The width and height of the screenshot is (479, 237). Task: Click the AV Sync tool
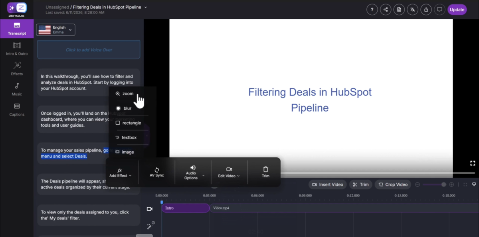[x=157, y=172]
